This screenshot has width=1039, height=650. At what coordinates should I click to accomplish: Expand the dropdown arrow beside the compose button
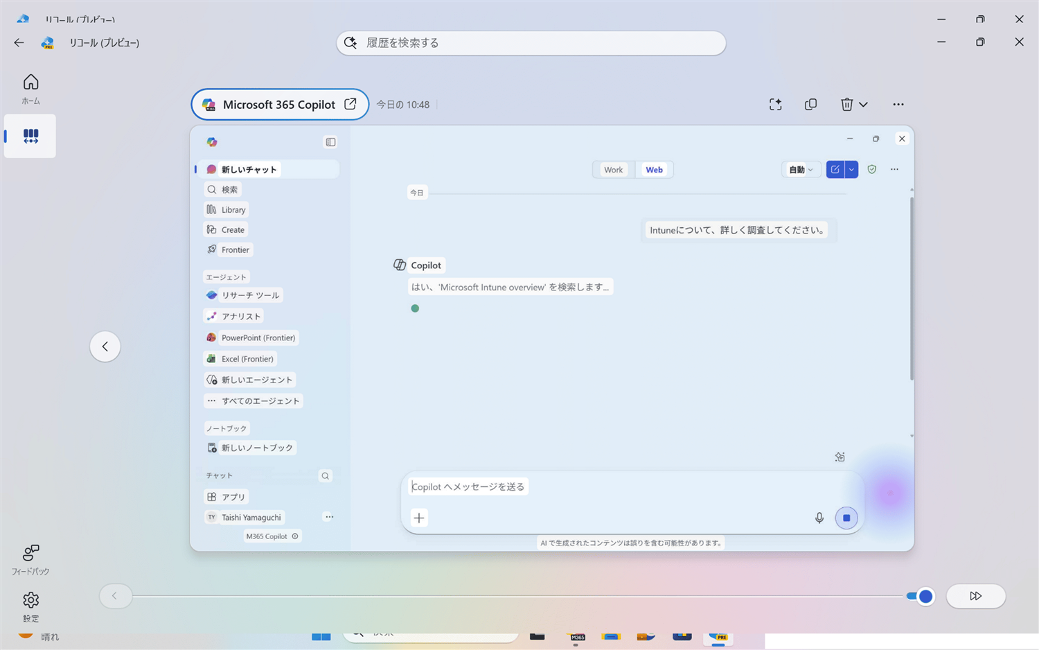(x=851, y=170)
